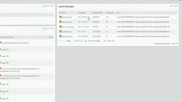Image resolution: width=182 pixels, height=102 pixels.
Task: Click the red error icon for Connection Refused
Action: coord(0,42)
